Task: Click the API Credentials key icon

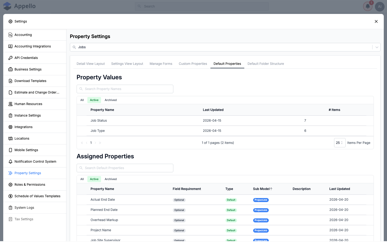Action: tap(10, 58)
